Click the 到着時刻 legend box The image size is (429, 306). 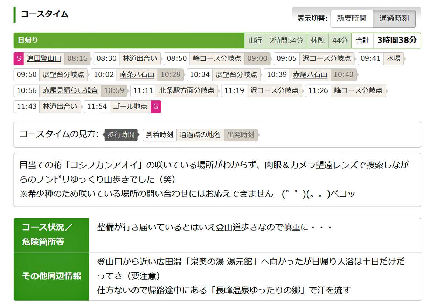pyautogui.click(x=160, y=135)
